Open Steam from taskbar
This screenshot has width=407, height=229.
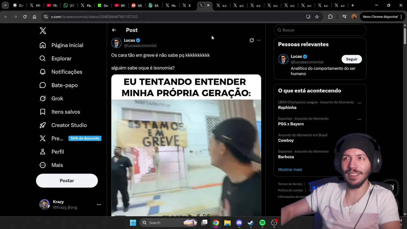251,223
